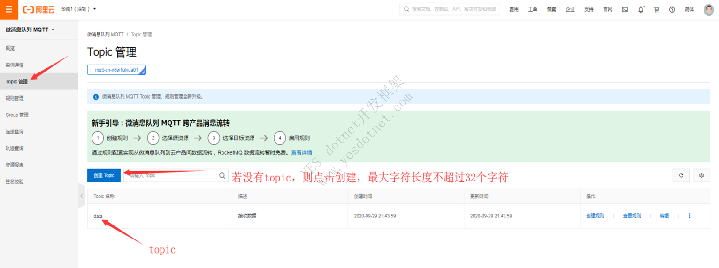The height and width of the screenshot is (268, 719).
Task: Click the 更新时间 column header
Action: pyautogui.click(x=480, y=196)
